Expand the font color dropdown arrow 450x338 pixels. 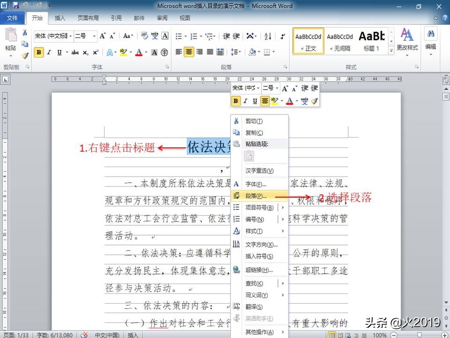145,52
